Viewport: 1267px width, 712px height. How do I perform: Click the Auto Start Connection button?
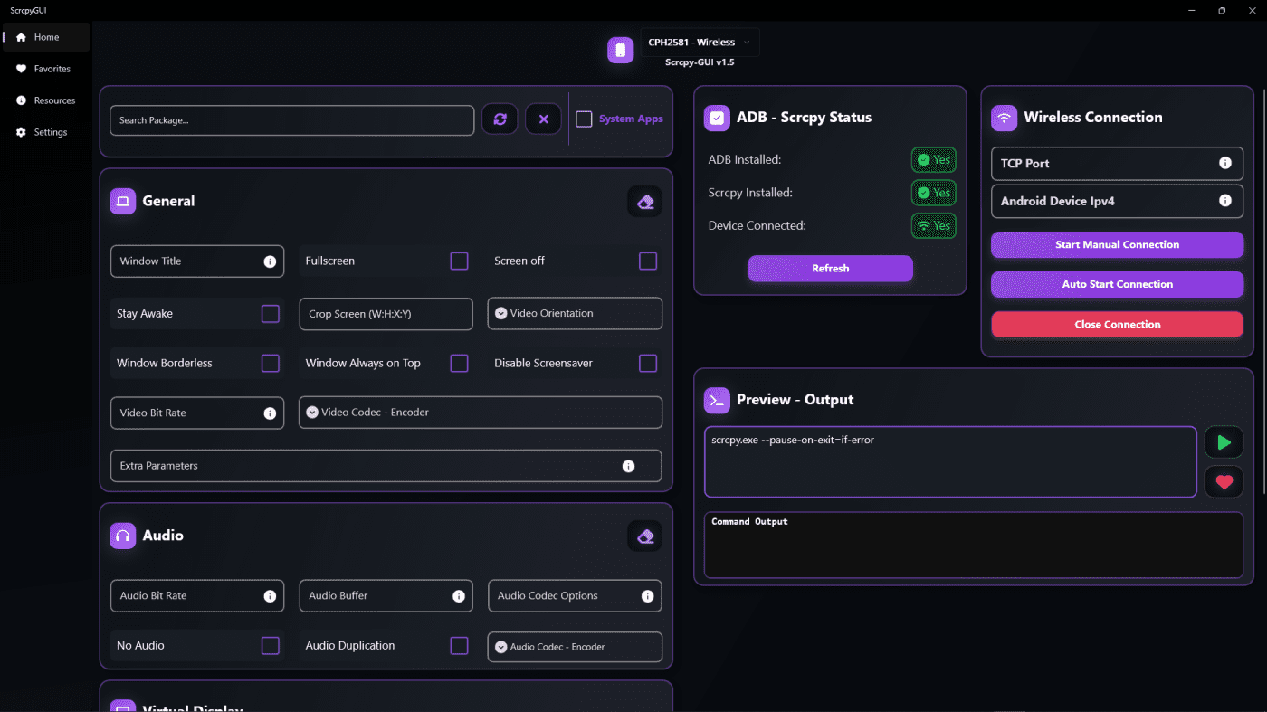[1117, 284]
